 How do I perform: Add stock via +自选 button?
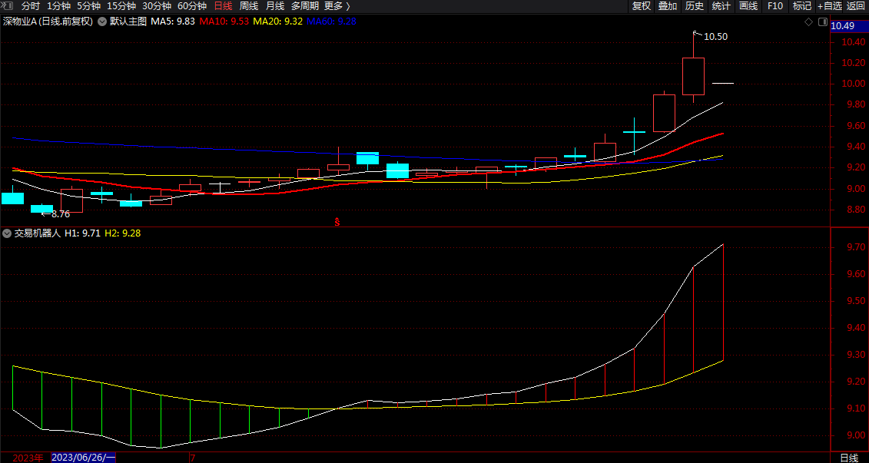pyautogui.click(x=830, y=6)
